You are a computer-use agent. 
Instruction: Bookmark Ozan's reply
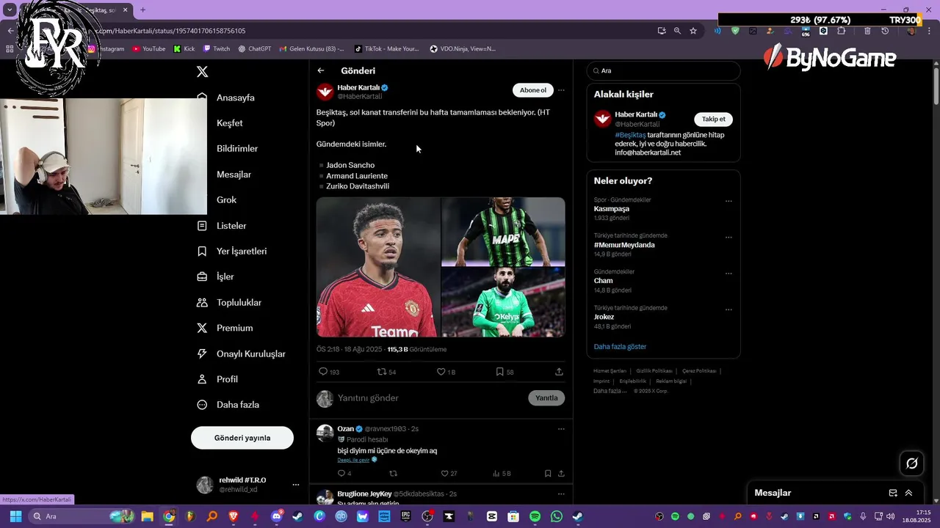[548, 474]
